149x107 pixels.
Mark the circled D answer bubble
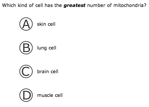26,95
